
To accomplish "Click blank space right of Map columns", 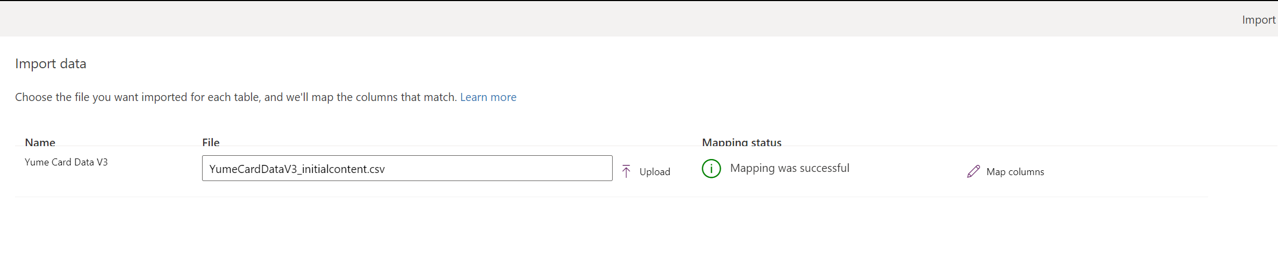I will (x=1129, y=171).
